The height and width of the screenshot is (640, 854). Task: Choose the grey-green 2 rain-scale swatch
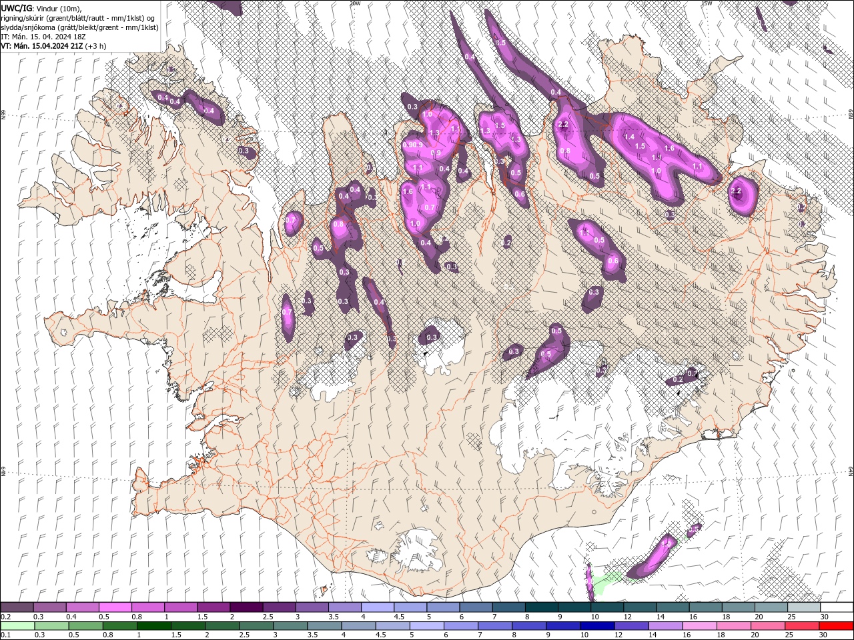(222, 626)
